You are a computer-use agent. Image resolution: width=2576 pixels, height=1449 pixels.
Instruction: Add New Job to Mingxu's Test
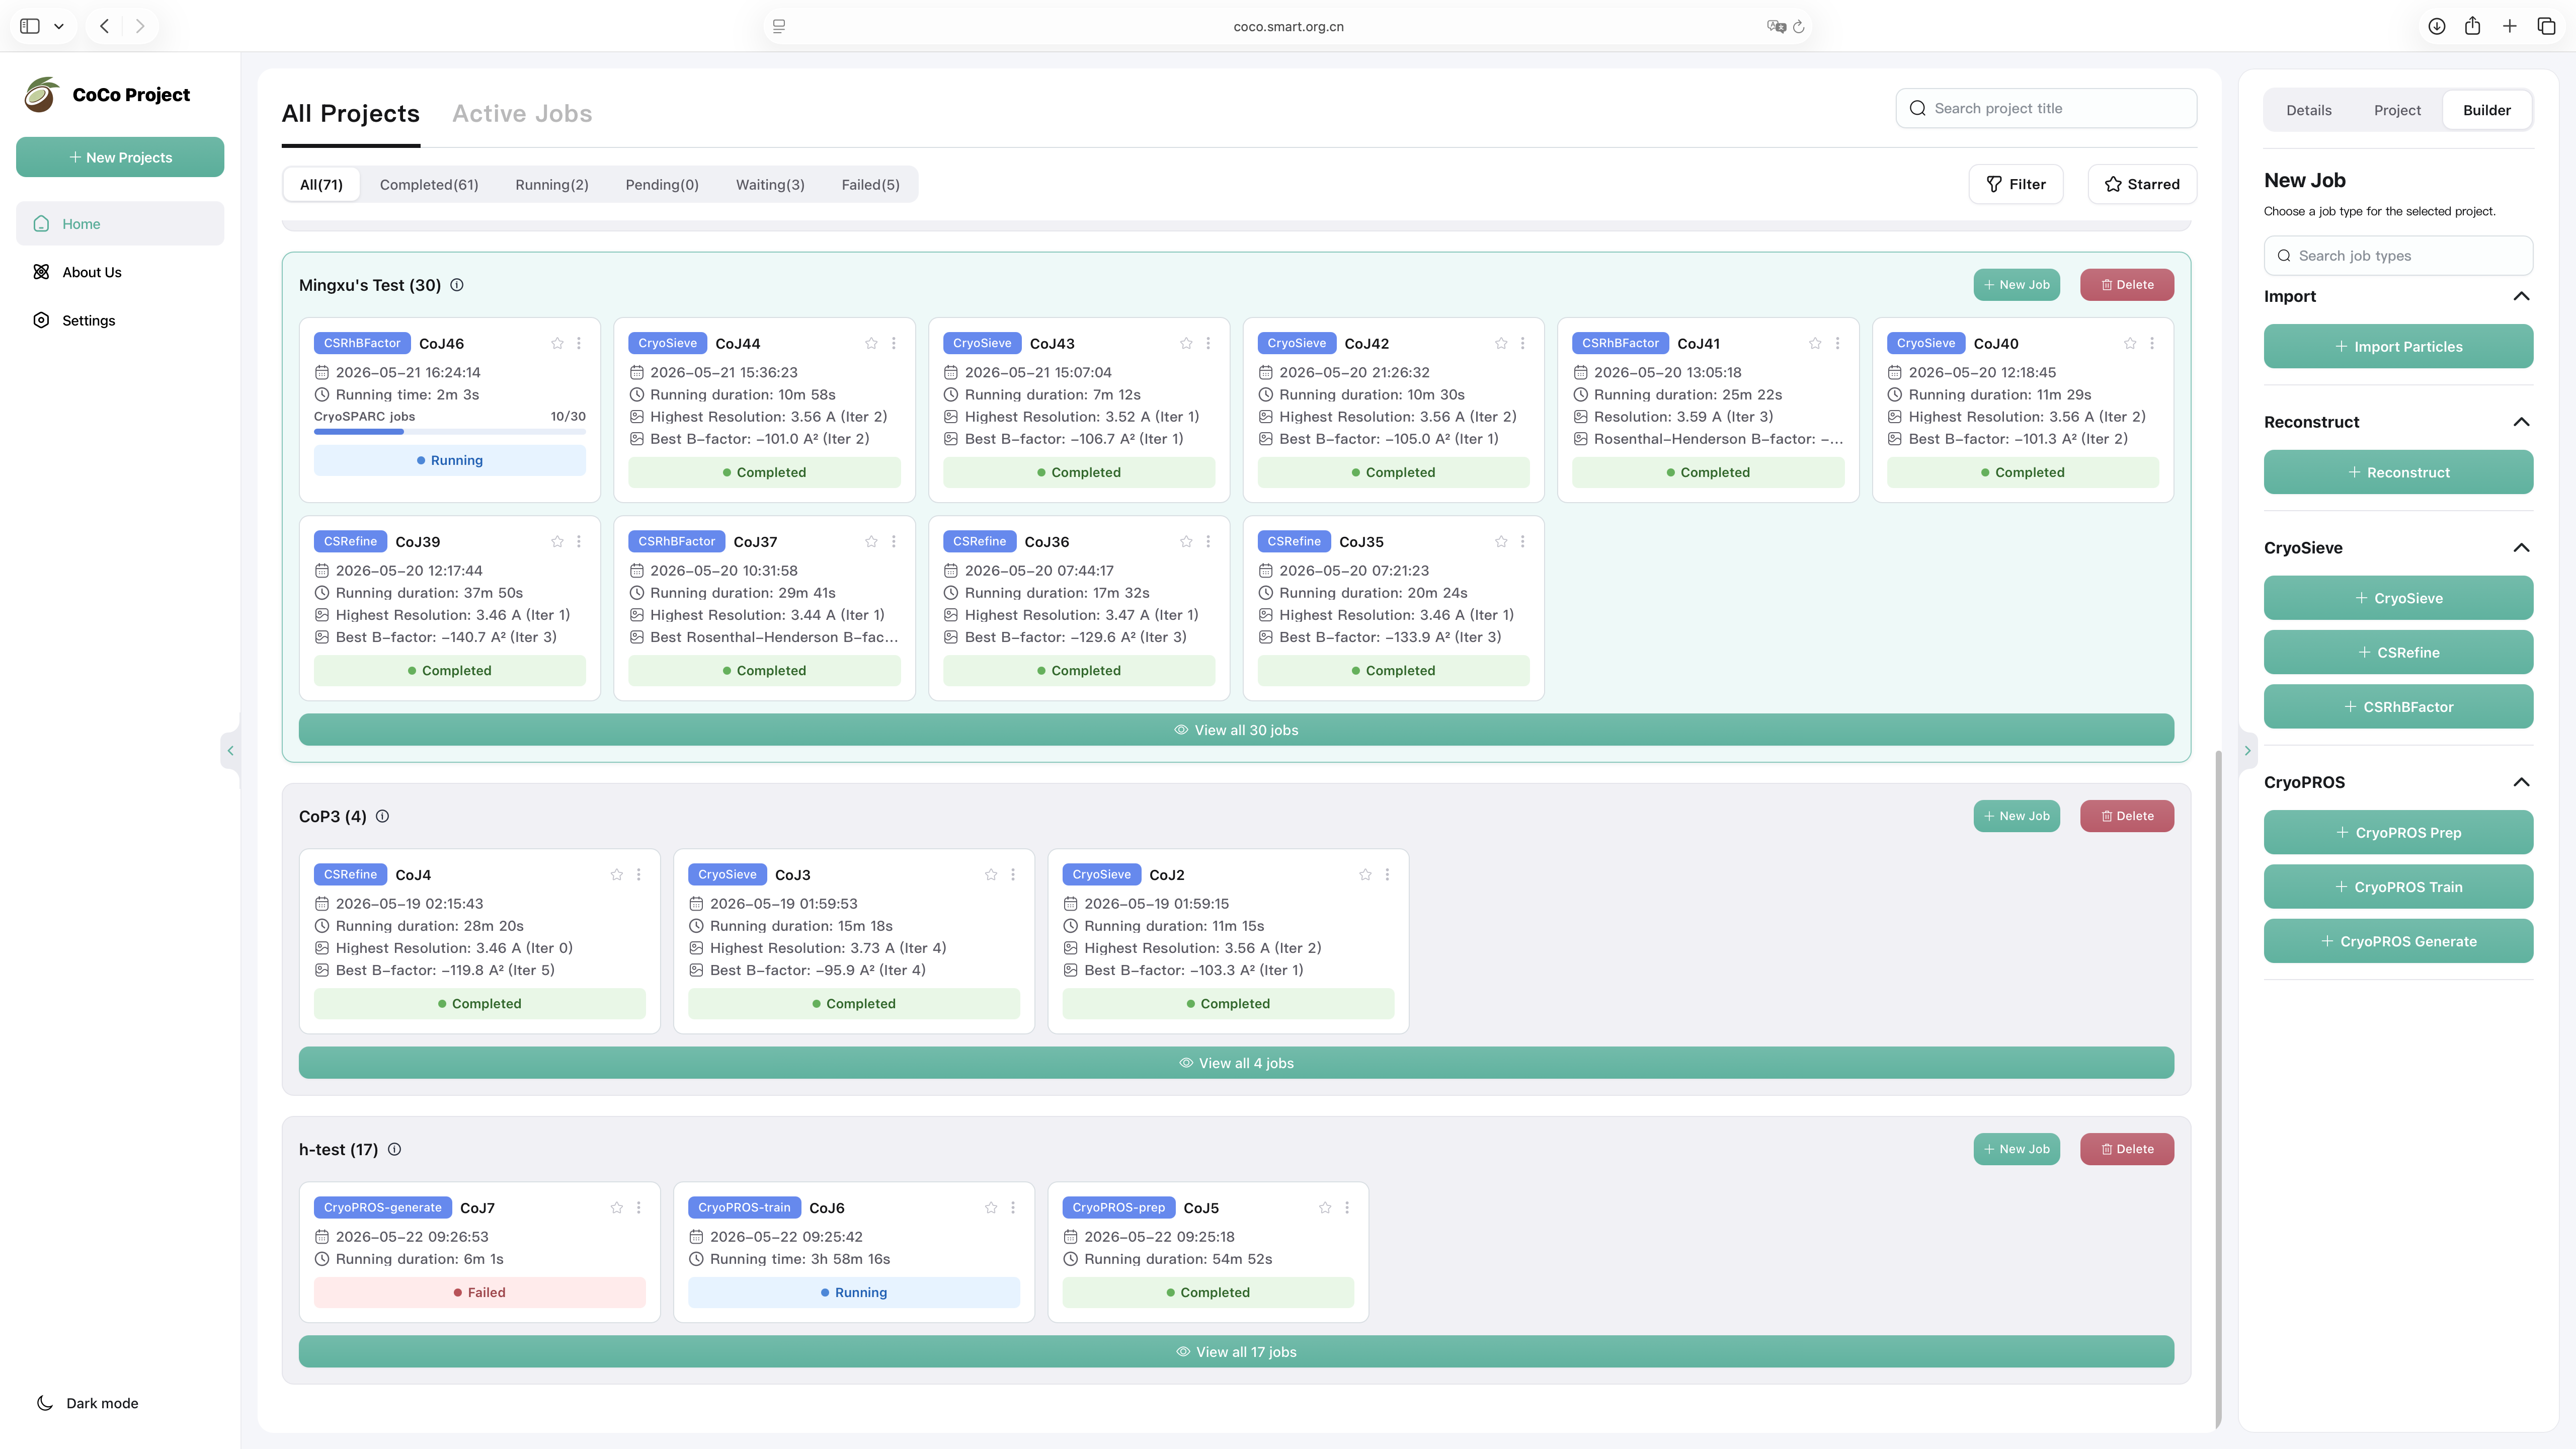click(x=2016, y=285)
